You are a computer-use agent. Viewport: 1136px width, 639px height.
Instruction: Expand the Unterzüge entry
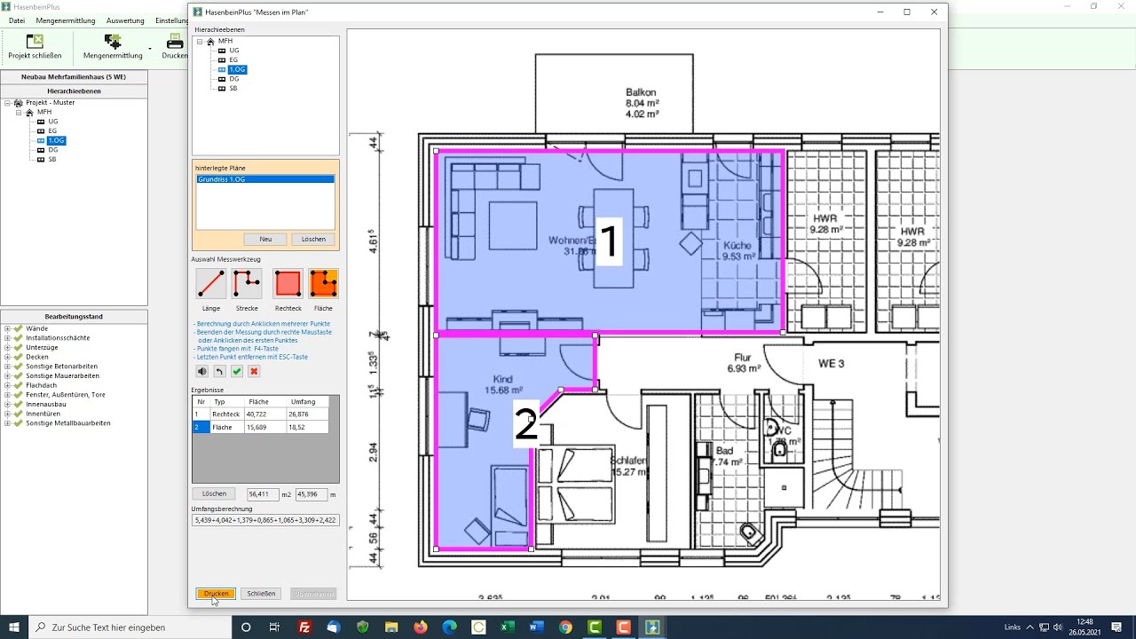point(7,348)
